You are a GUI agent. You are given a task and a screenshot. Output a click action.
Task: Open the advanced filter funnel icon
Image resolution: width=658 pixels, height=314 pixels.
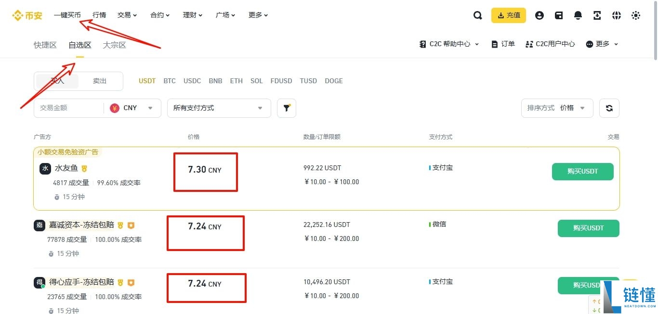coord(287,108)
